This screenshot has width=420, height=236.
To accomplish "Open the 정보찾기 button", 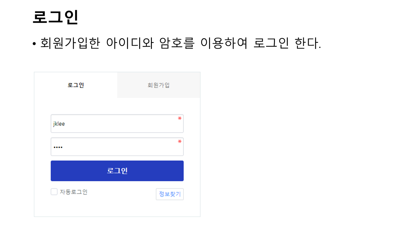I will (170, 194).
